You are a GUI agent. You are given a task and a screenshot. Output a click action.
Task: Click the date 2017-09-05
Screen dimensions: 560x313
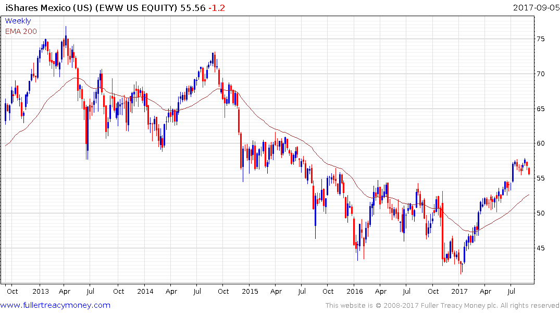pyautogui.click(x=536, y=7)
